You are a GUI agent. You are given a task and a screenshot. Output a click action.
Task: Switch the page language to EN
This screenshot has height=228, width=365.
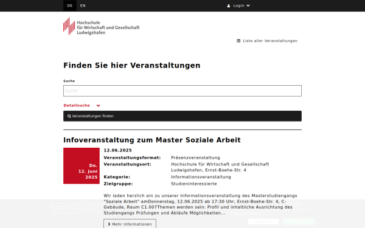tap(83, 5)
